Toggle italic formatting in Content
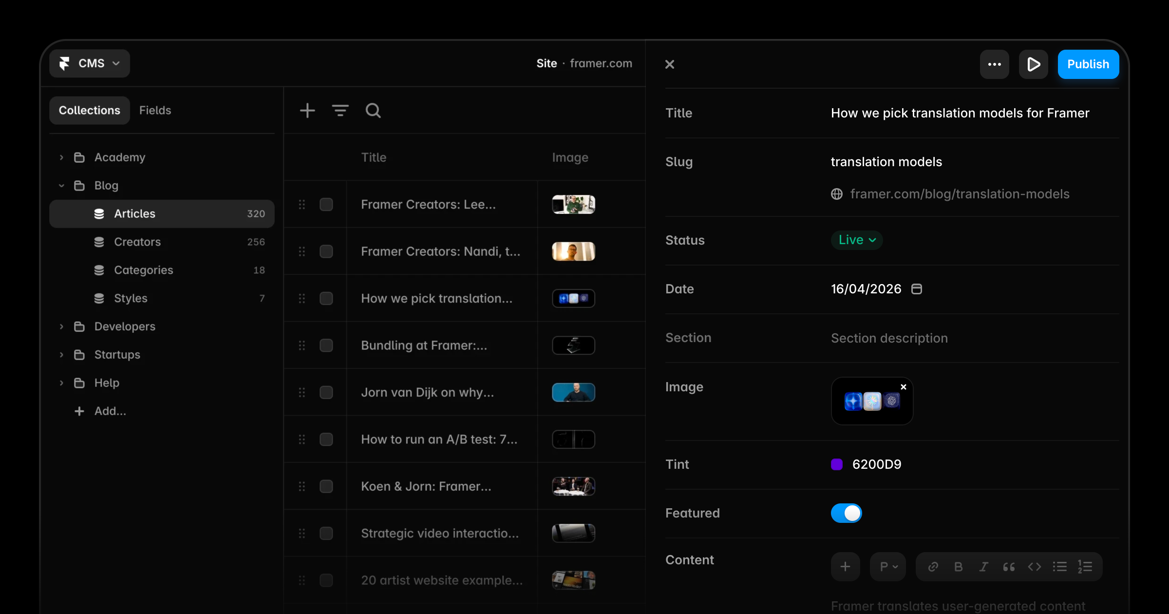 (x=983, y=567)
